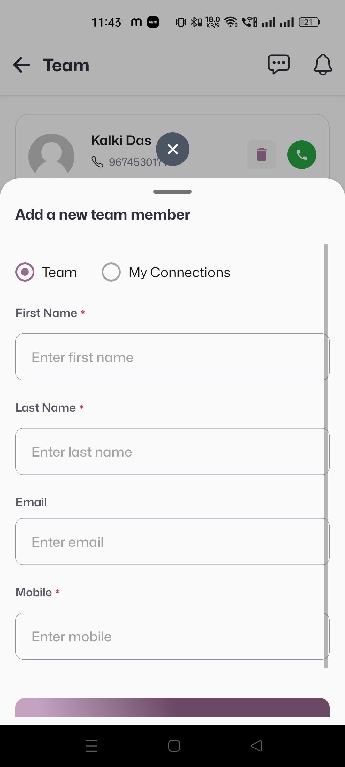This screenshot has height=767, width=345.
Task: Delete Kalki Das with trash icon
Action: 262,155
